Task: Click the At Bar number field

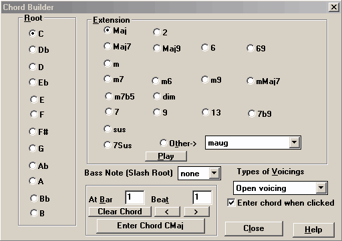Action: [x=135, y=197]
